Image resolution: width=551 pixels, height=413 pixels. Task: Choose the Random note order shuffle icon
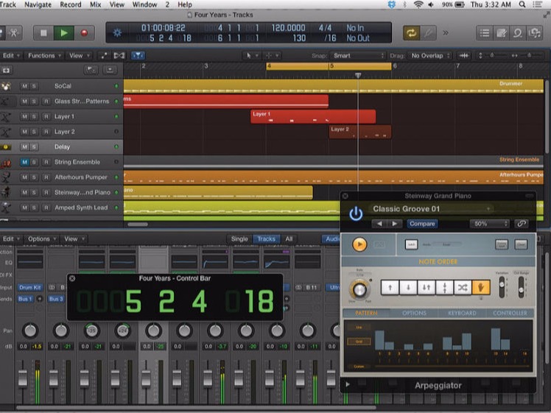click(463, 288)
